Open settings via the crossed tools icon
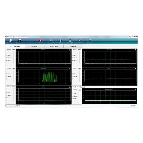 [90, 40]
